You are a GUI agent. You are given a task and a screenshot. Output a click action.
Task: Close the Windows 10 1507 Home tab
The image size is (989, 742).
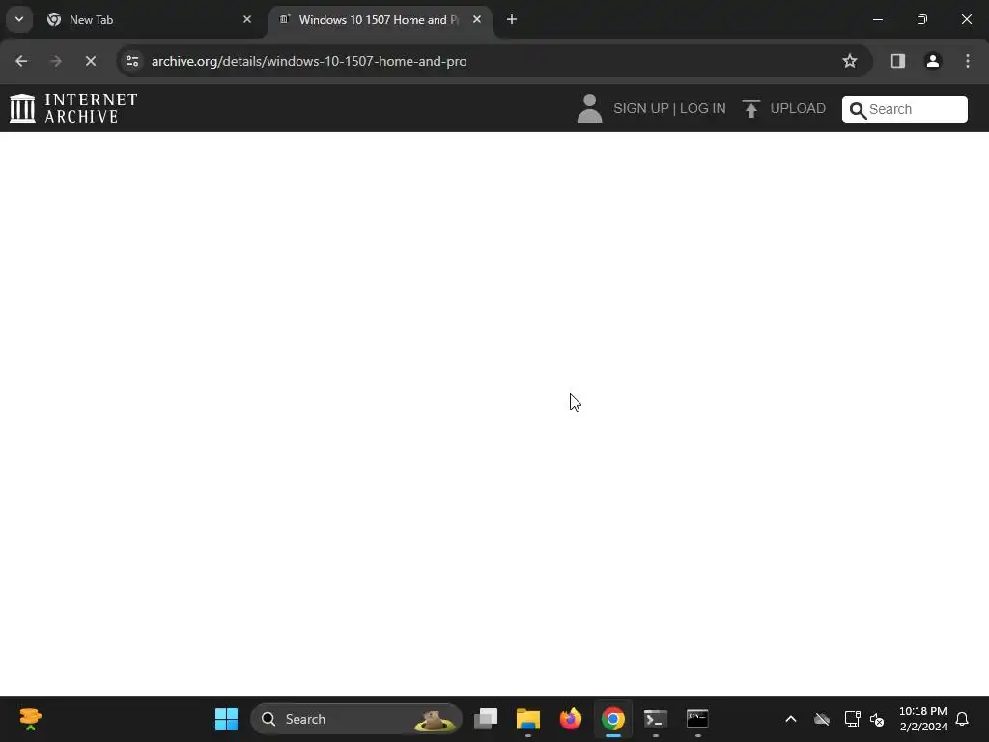point(477,19)
